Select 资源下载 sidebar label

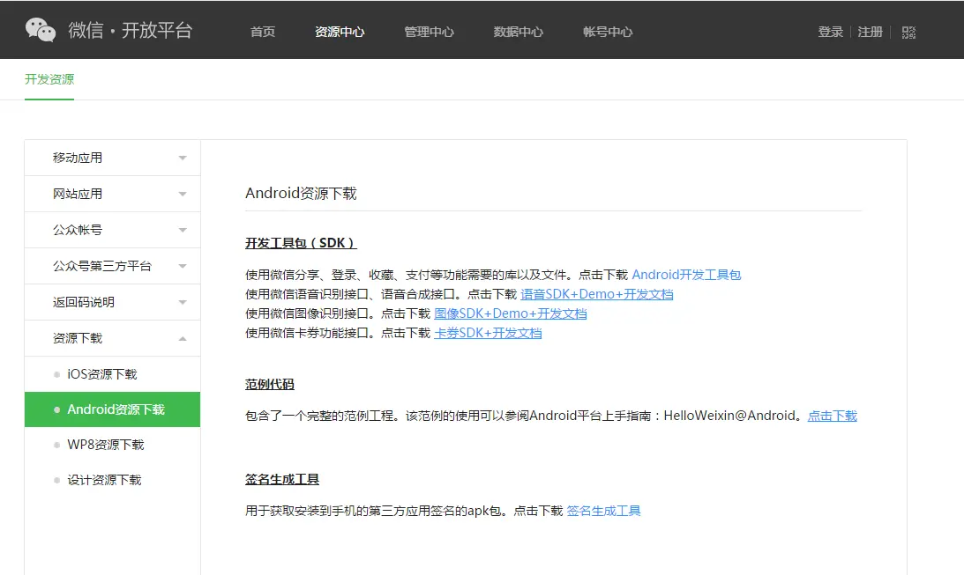point(78,338)
